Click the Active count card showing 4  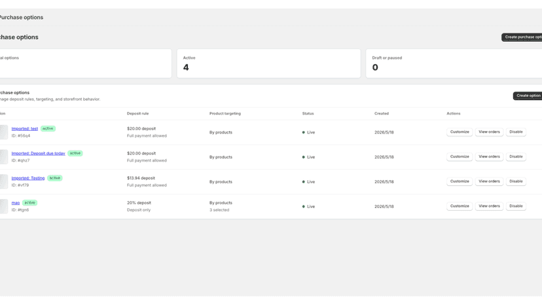(268, 63)
